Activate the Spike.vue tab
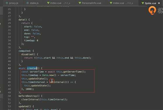Image resolution: width=163 pixels, height=110 pixels. pyautogui.click(x=150, y=3)
